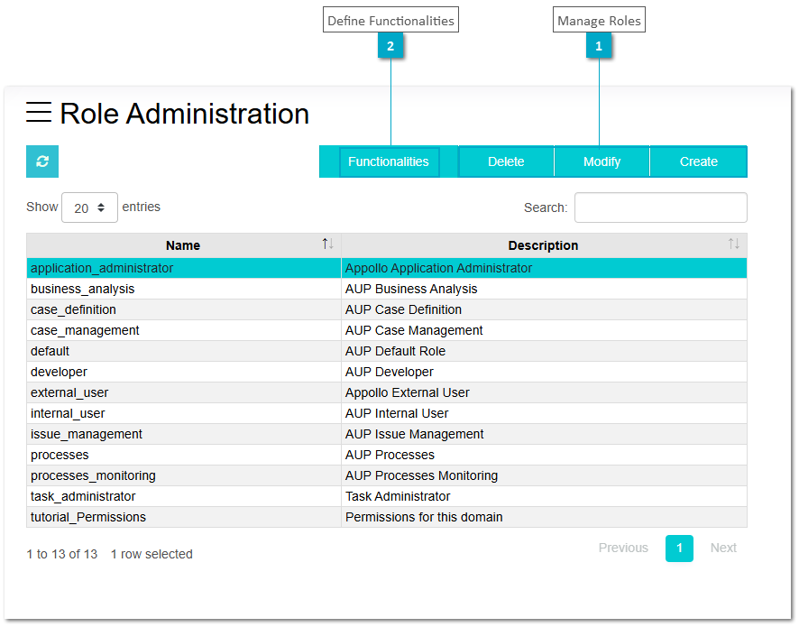The height and width of the screenshot is (627, 799).
Task: Click the 1 row selected status text
Action: pos(152,554)
